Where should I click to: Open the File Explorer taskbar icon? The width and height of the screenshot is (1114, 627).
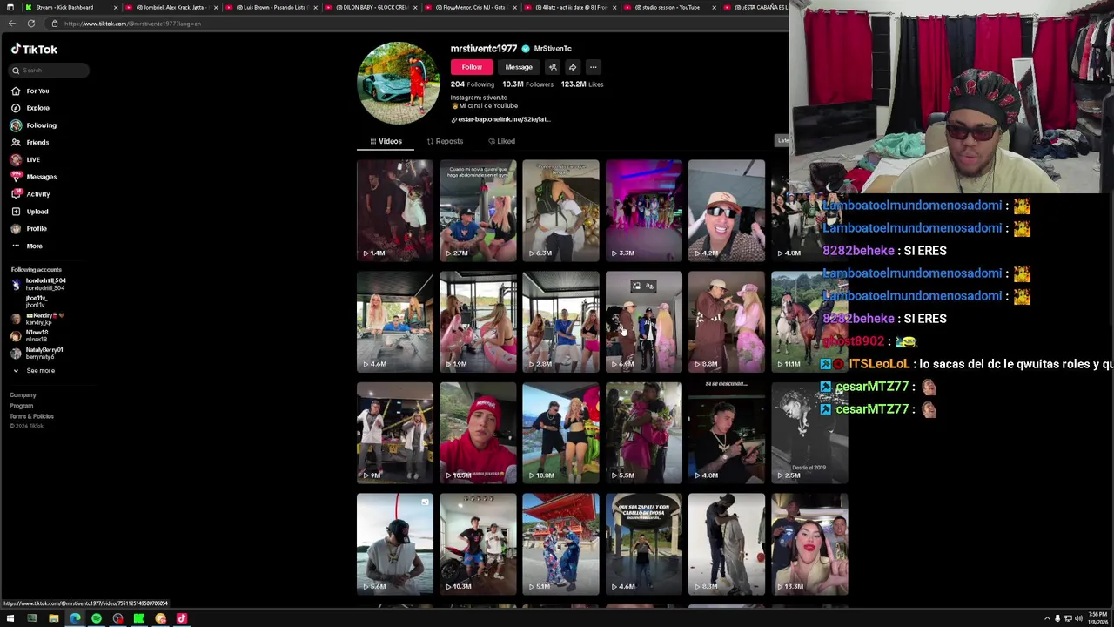[53, 618]
